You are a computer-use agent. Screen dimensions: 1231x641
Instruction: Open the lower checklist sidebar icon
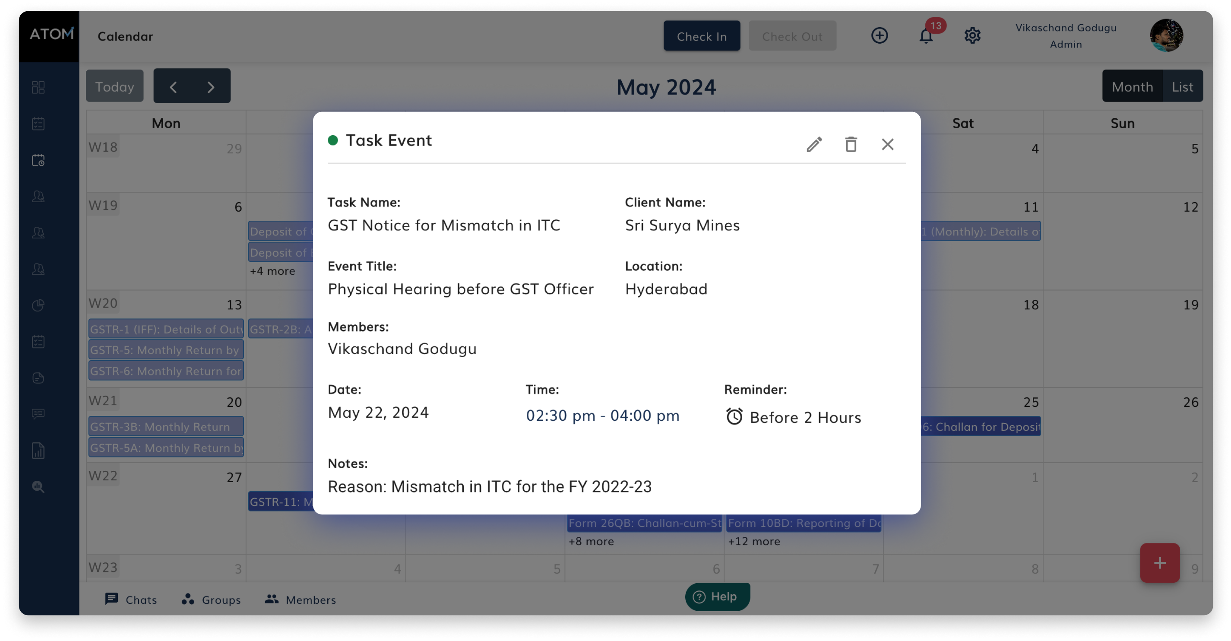pos(38,341)
